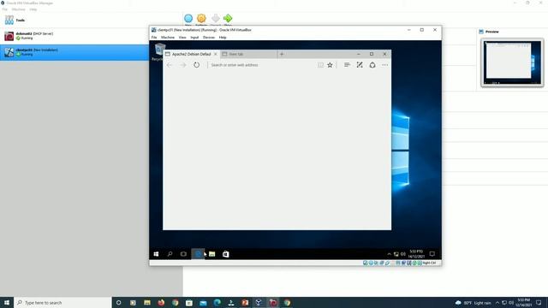The image size is (548, 308).
Task: Click the Discard down-arrow icon in Manager toolbar
Action: pos(216,19)
